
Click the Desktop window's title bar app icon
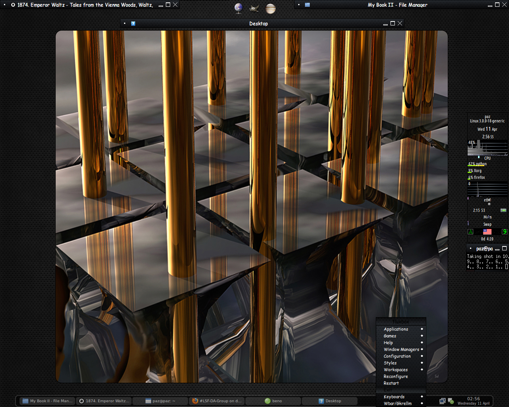point(133,23)
